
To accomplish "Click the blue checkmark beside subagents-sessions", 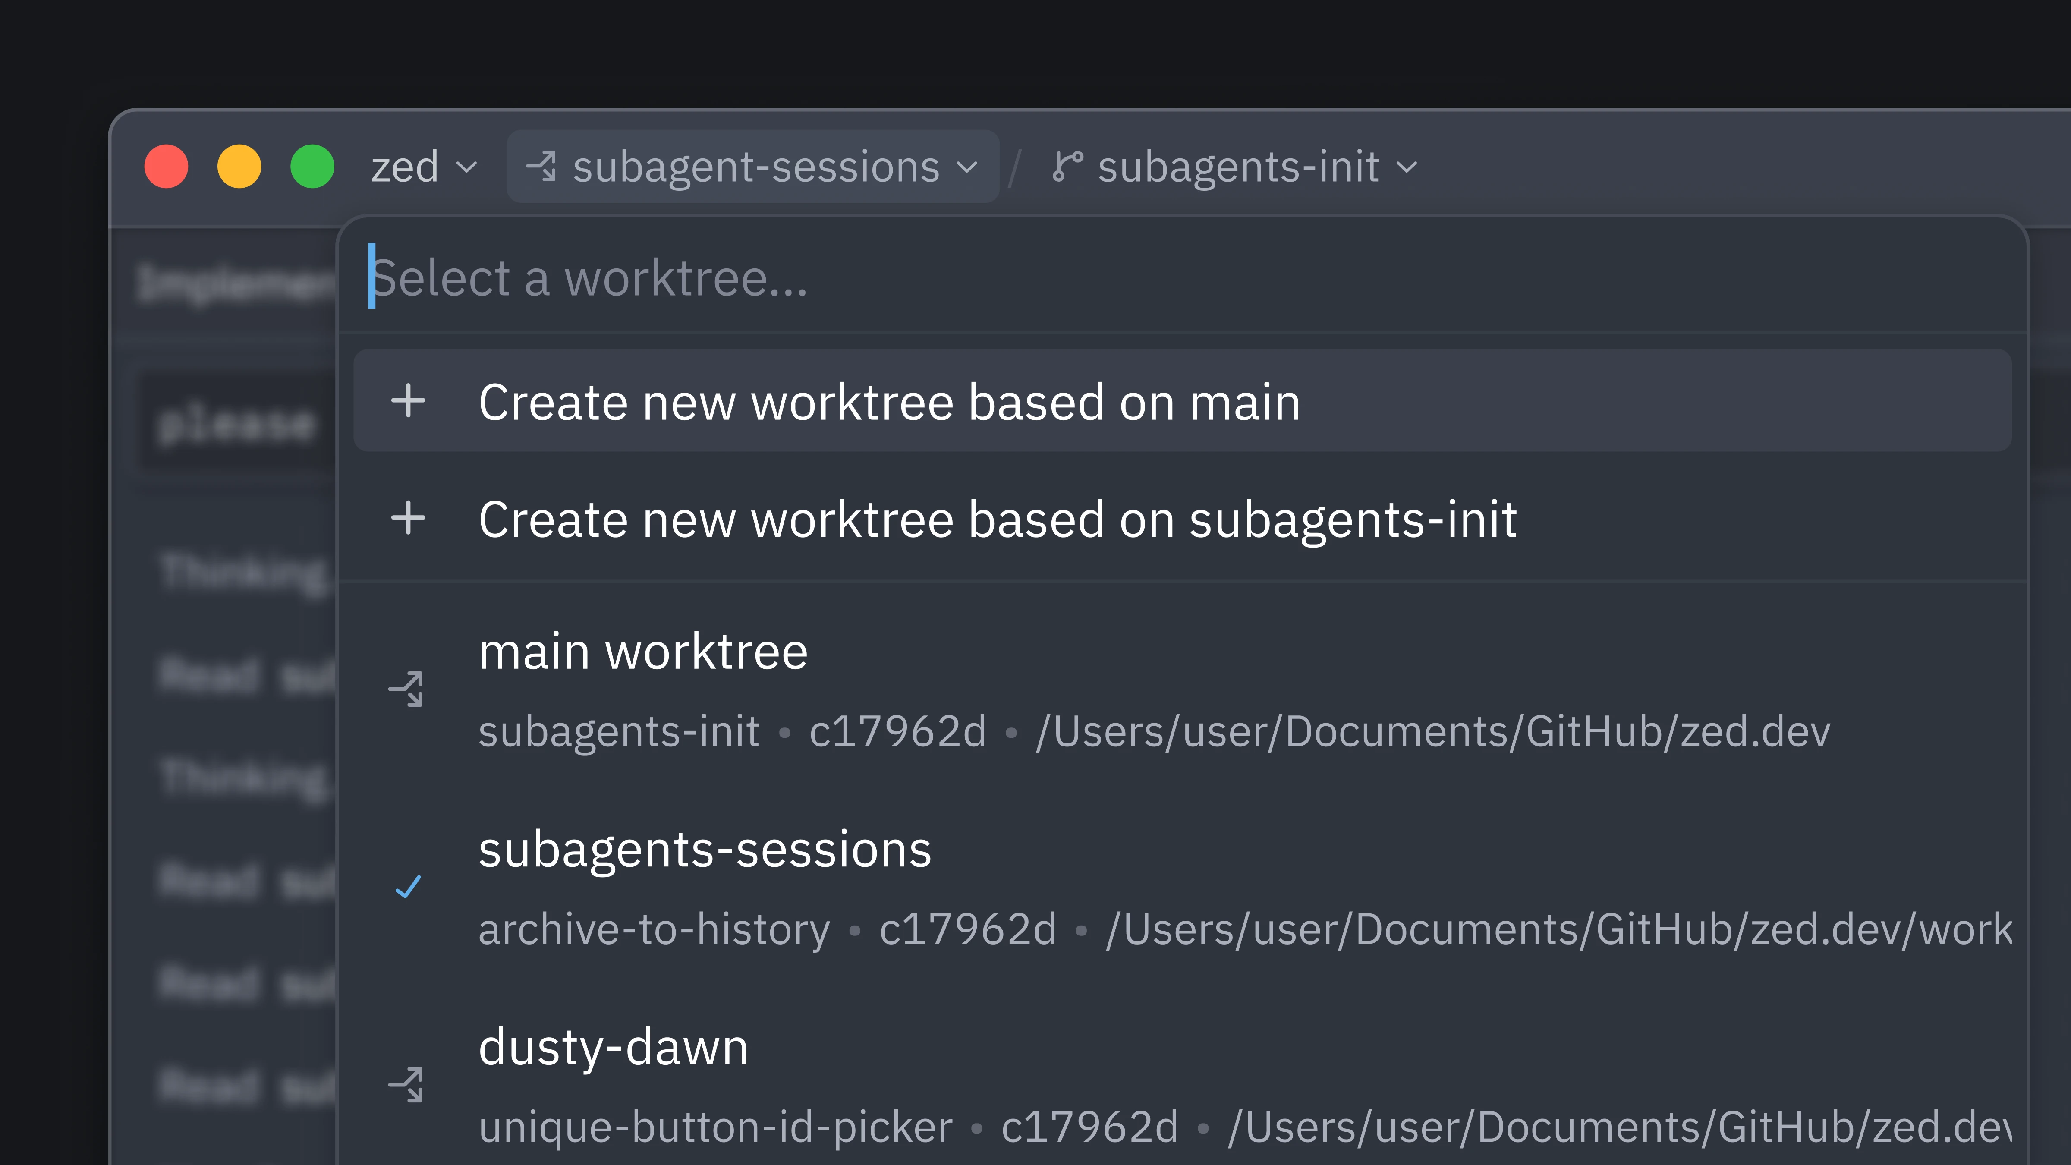I will tap(409, 887).
